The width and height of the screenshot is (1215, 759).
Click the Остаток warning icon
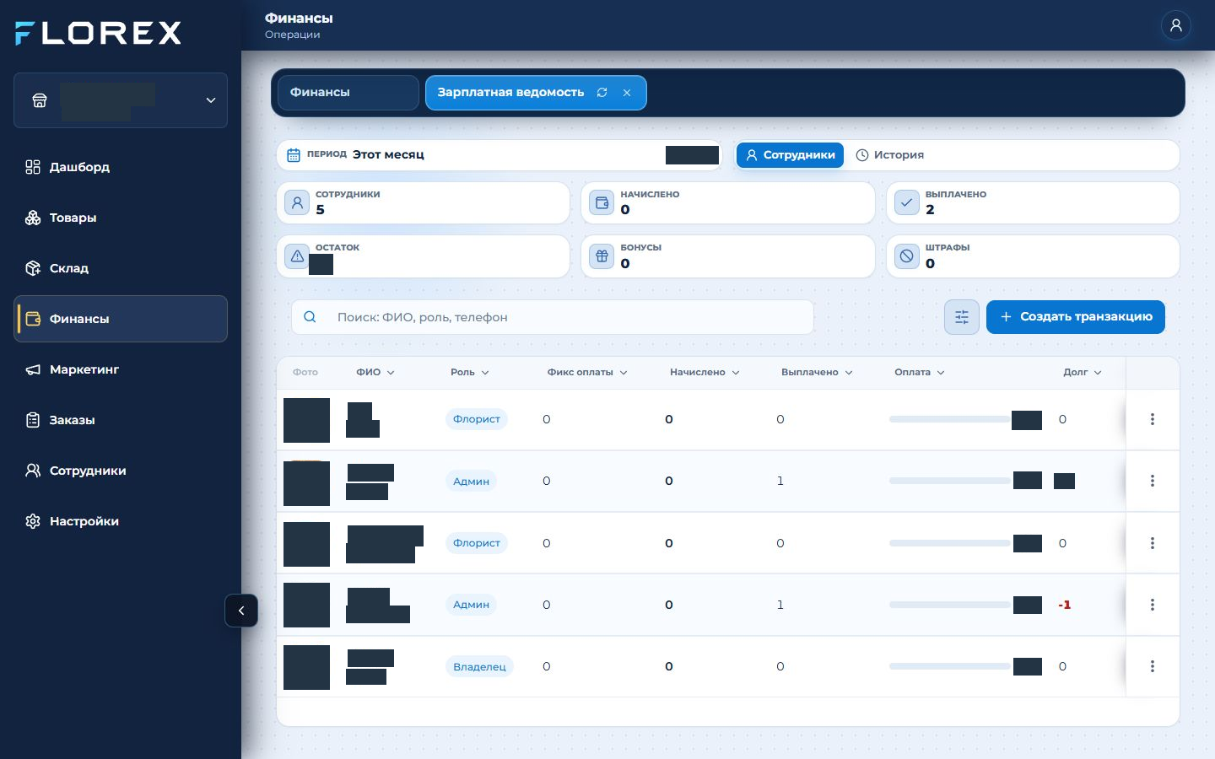coord(297,256)
